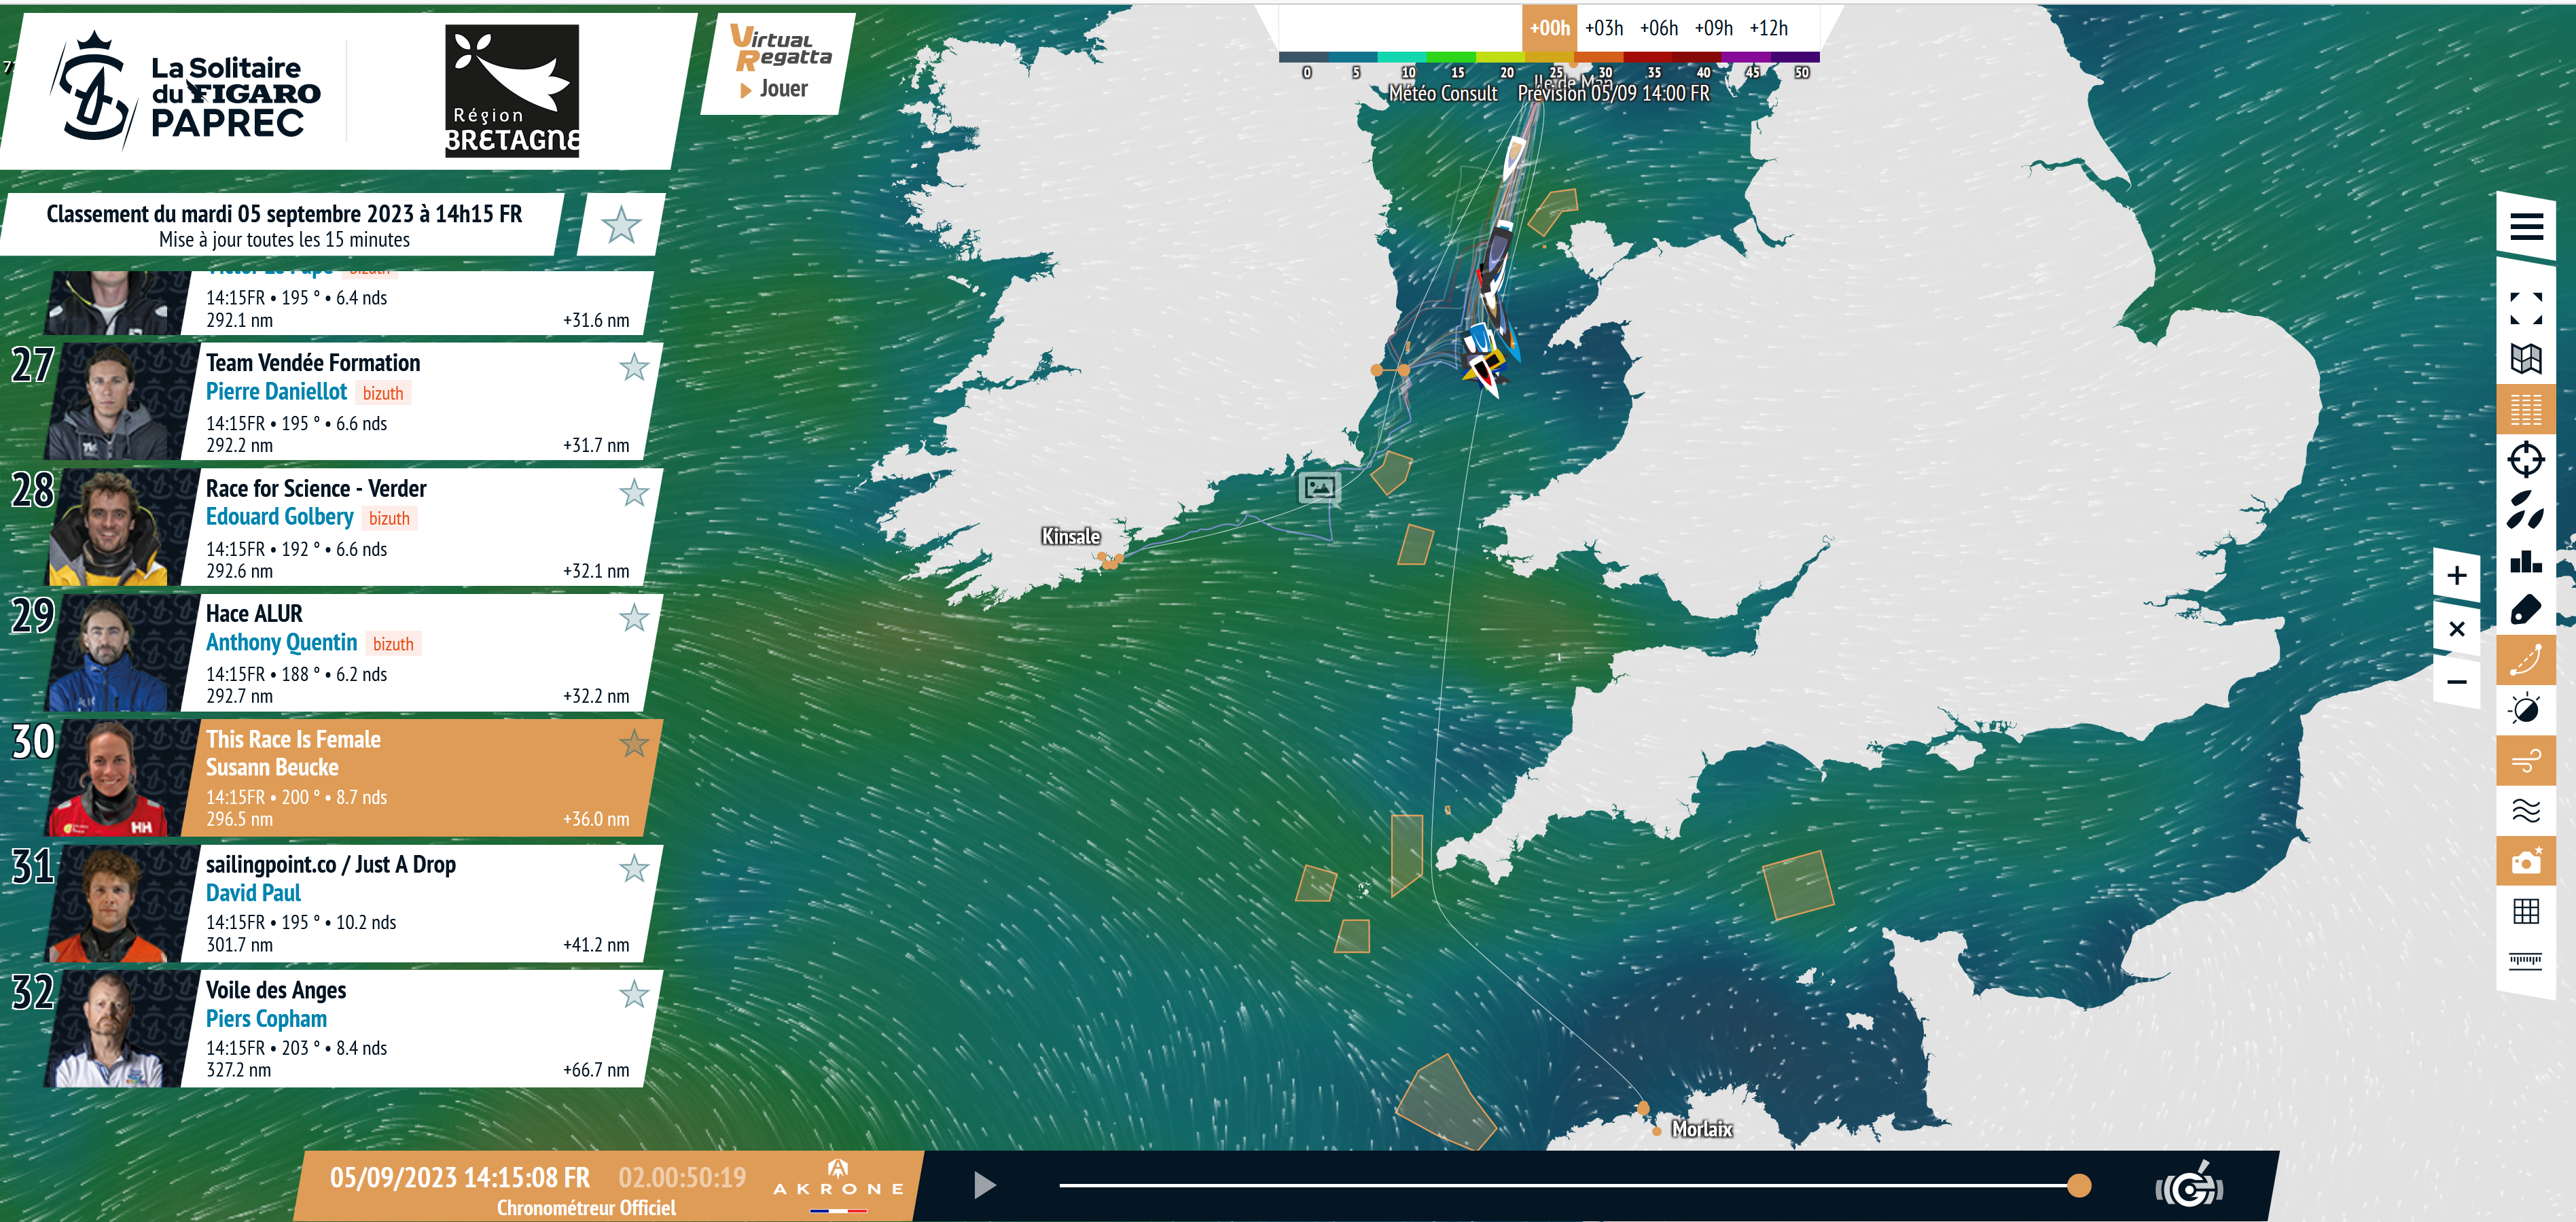This screenshot has height=1222, width=2576.
Task: Select Susann Beucke skipper name
Action: pyautogui.click(x=272, y=767)
